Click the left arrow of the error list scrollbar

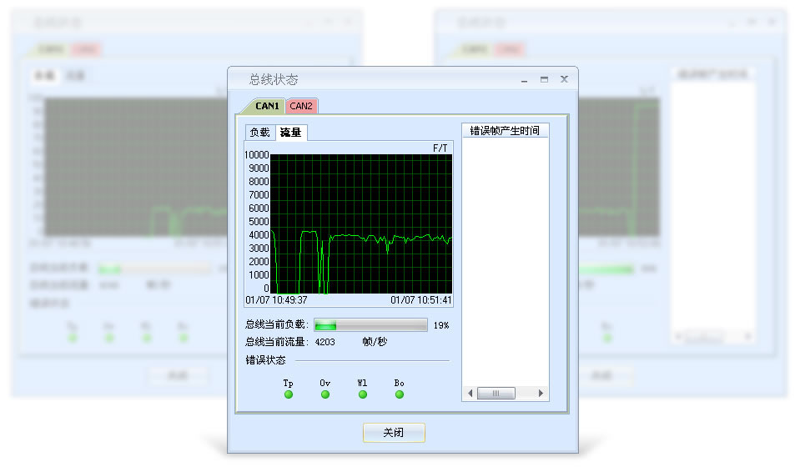(x=470, y=393)
